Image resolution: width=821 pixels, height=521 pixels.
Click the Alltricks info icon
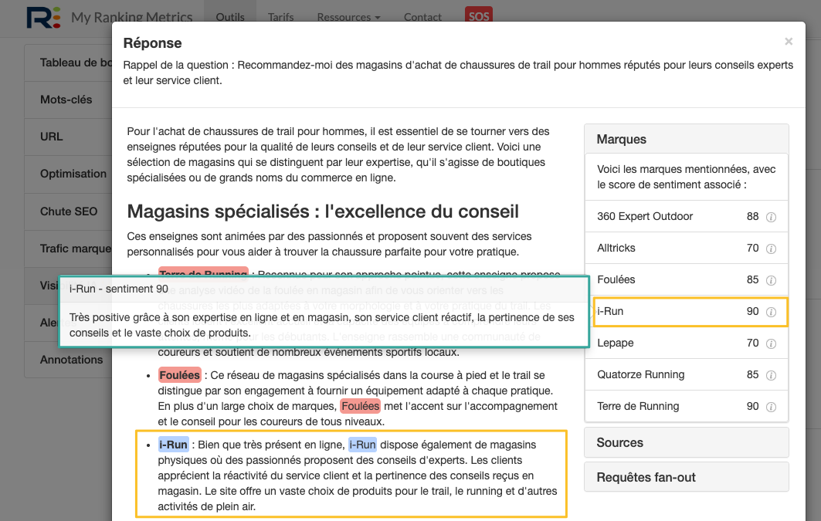pyautogui.click(x=770, y=249)
